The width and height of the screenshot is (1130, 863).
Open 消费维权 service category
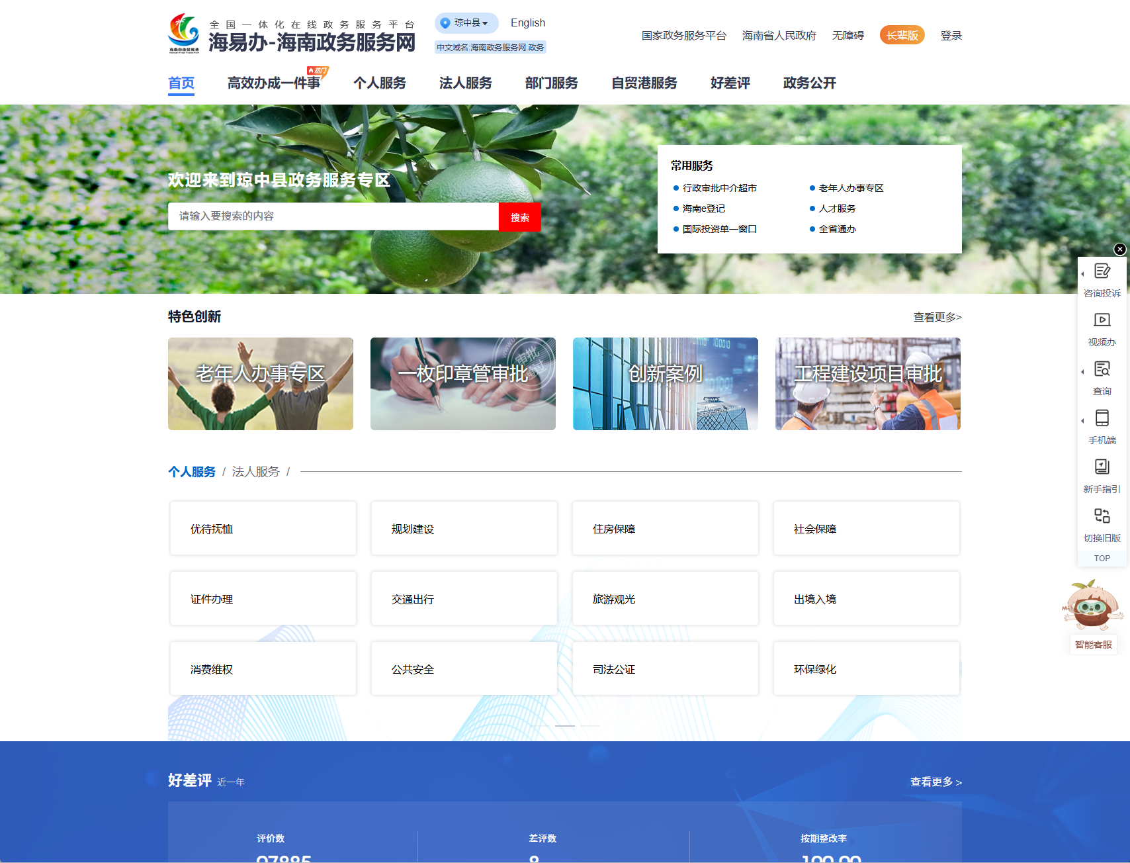pos(263,668)
